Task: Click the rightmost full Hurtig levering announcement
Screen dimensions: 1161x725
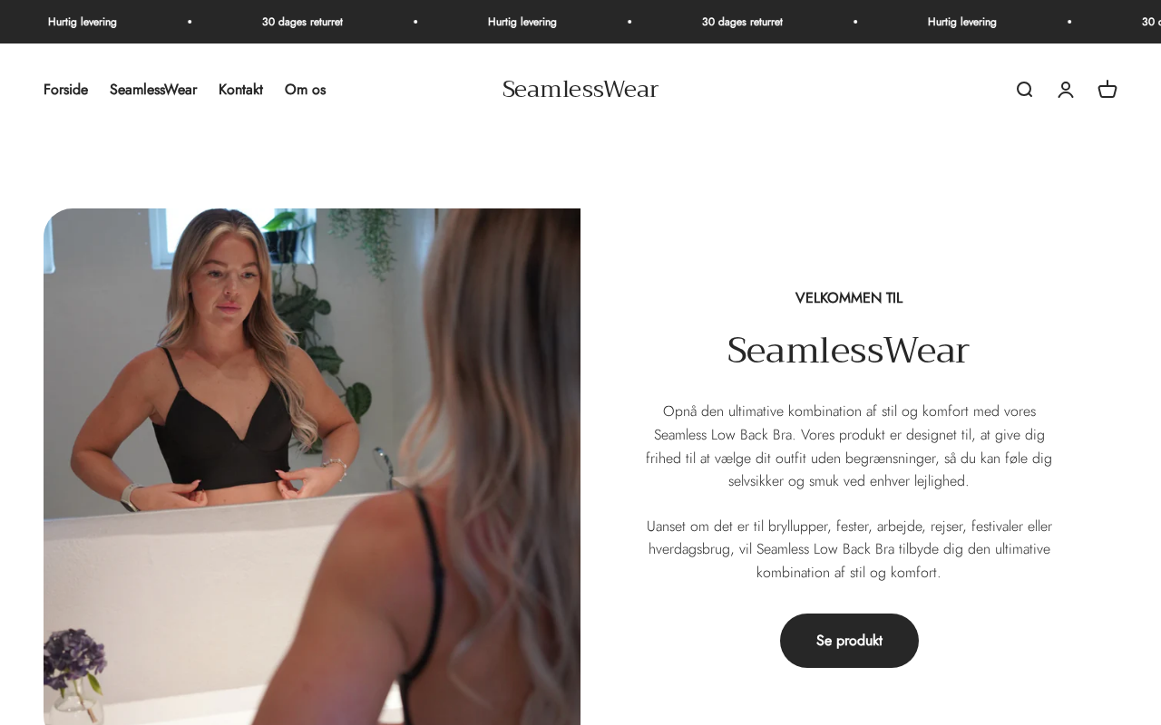Action: tap(962, 22)
